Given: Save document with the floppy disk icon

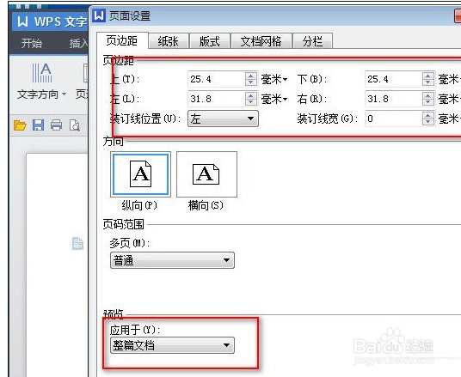Looking at the screenshot, I should pos(38,125).
